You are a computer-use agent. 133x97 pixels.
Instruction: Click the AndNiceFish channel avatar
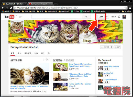point(101,75)
